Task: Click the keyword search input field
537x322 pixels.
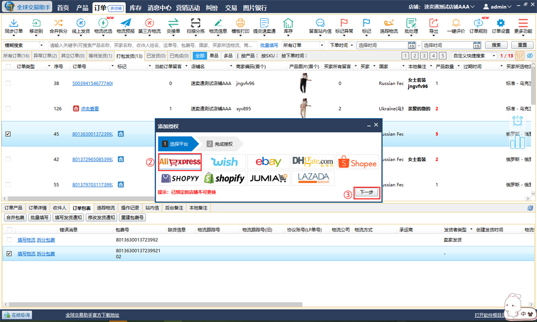Action: coord(153,45)
